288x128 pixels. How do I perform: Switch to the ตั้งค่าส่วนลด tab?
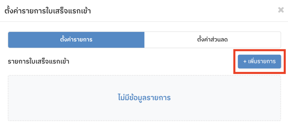(212, 40)
